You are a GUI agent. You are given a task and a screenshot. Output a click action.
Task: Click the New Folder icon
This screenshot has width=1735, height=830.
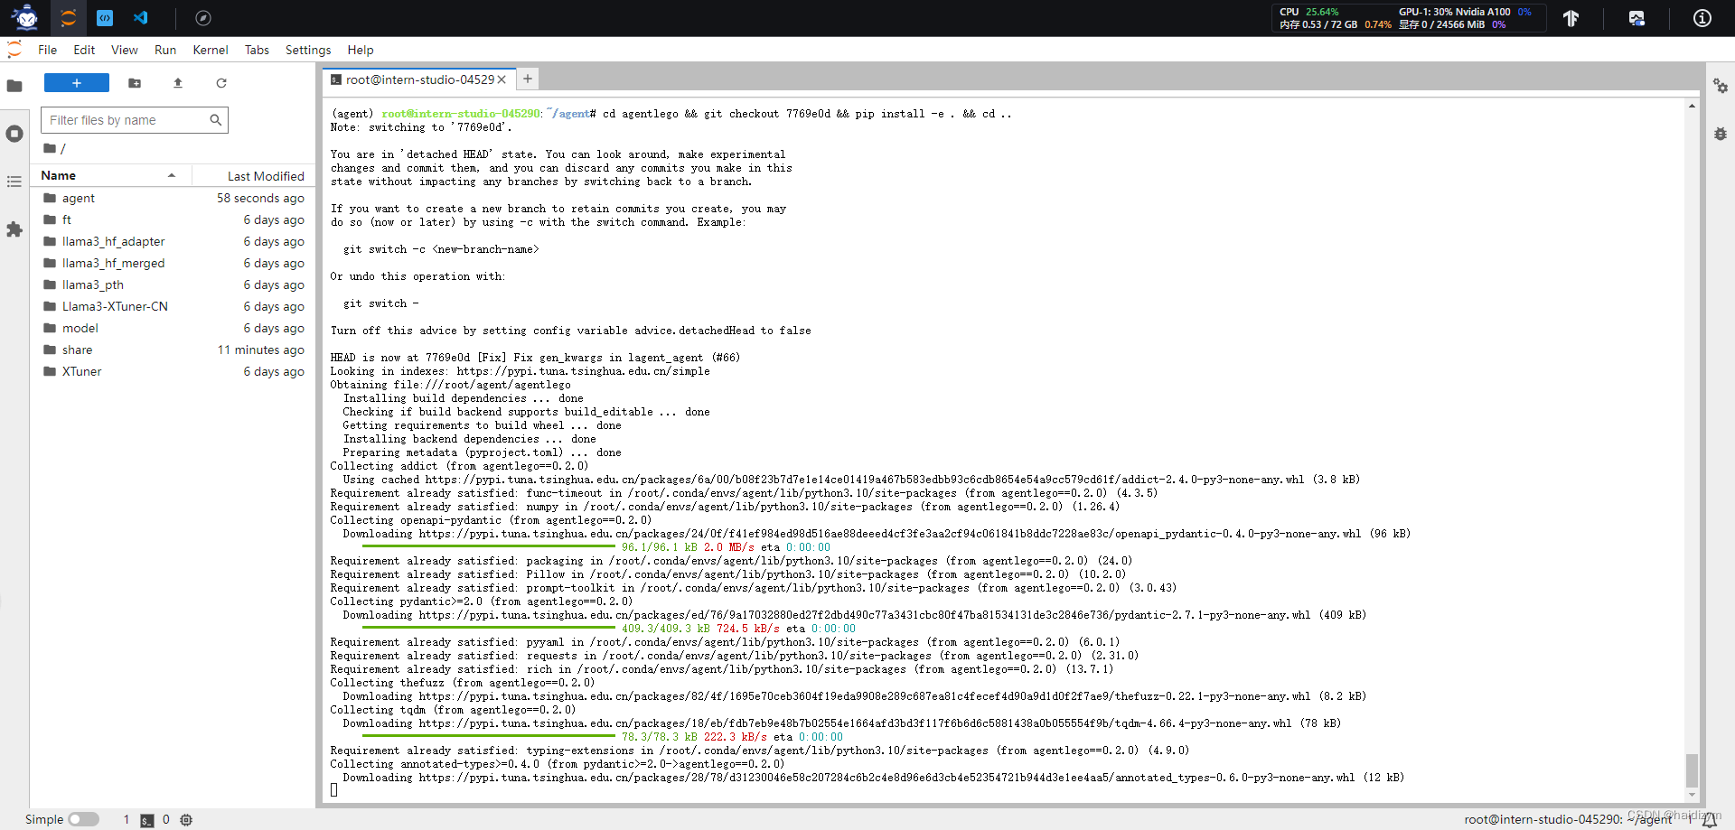(135, 83)
